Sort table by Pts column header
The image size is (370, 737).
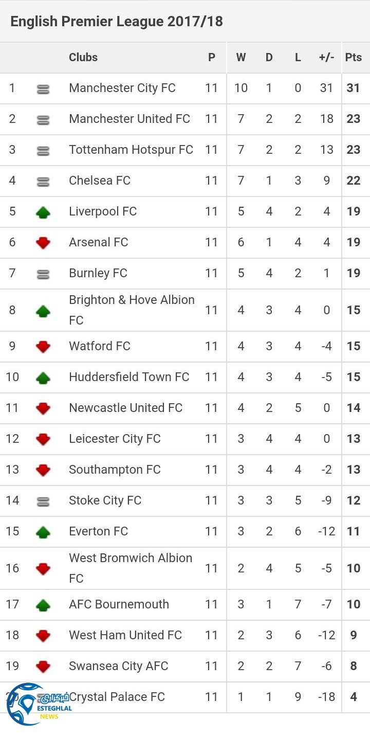(x=354, y=58)
